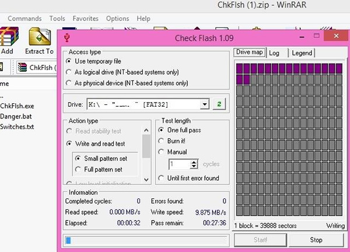Click the green refresh drive list icon
350x252 pixels.
(x=219, y=104)
